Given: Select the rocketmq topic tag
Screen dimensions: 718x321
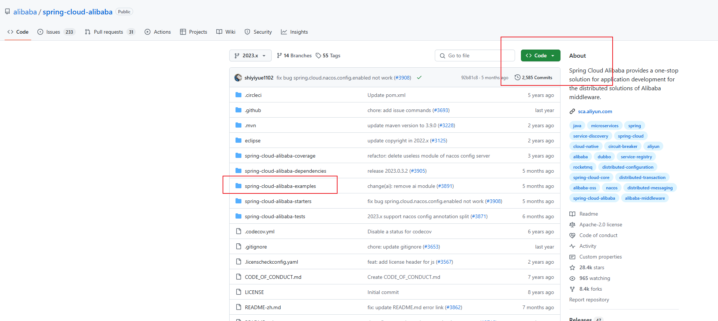Looking at the screenshot, I should (583, 167).
